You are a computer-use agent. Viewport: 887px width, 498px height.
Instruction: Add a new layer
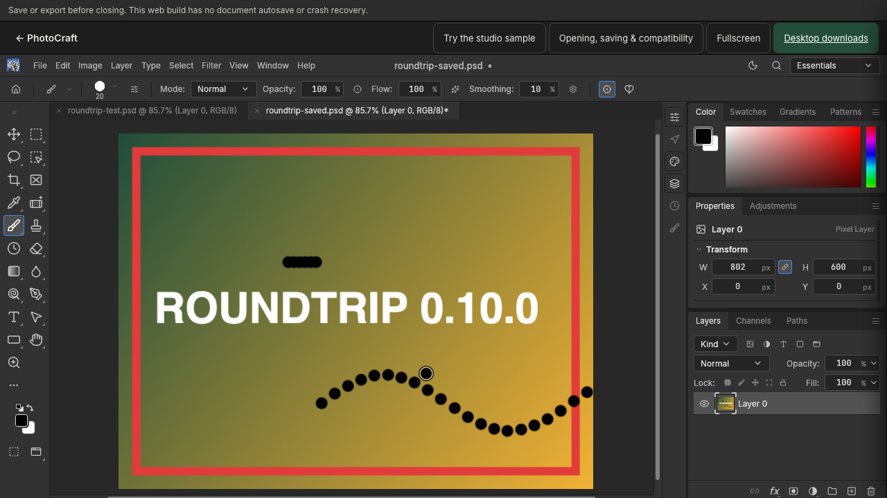click(x=852, y=491)
